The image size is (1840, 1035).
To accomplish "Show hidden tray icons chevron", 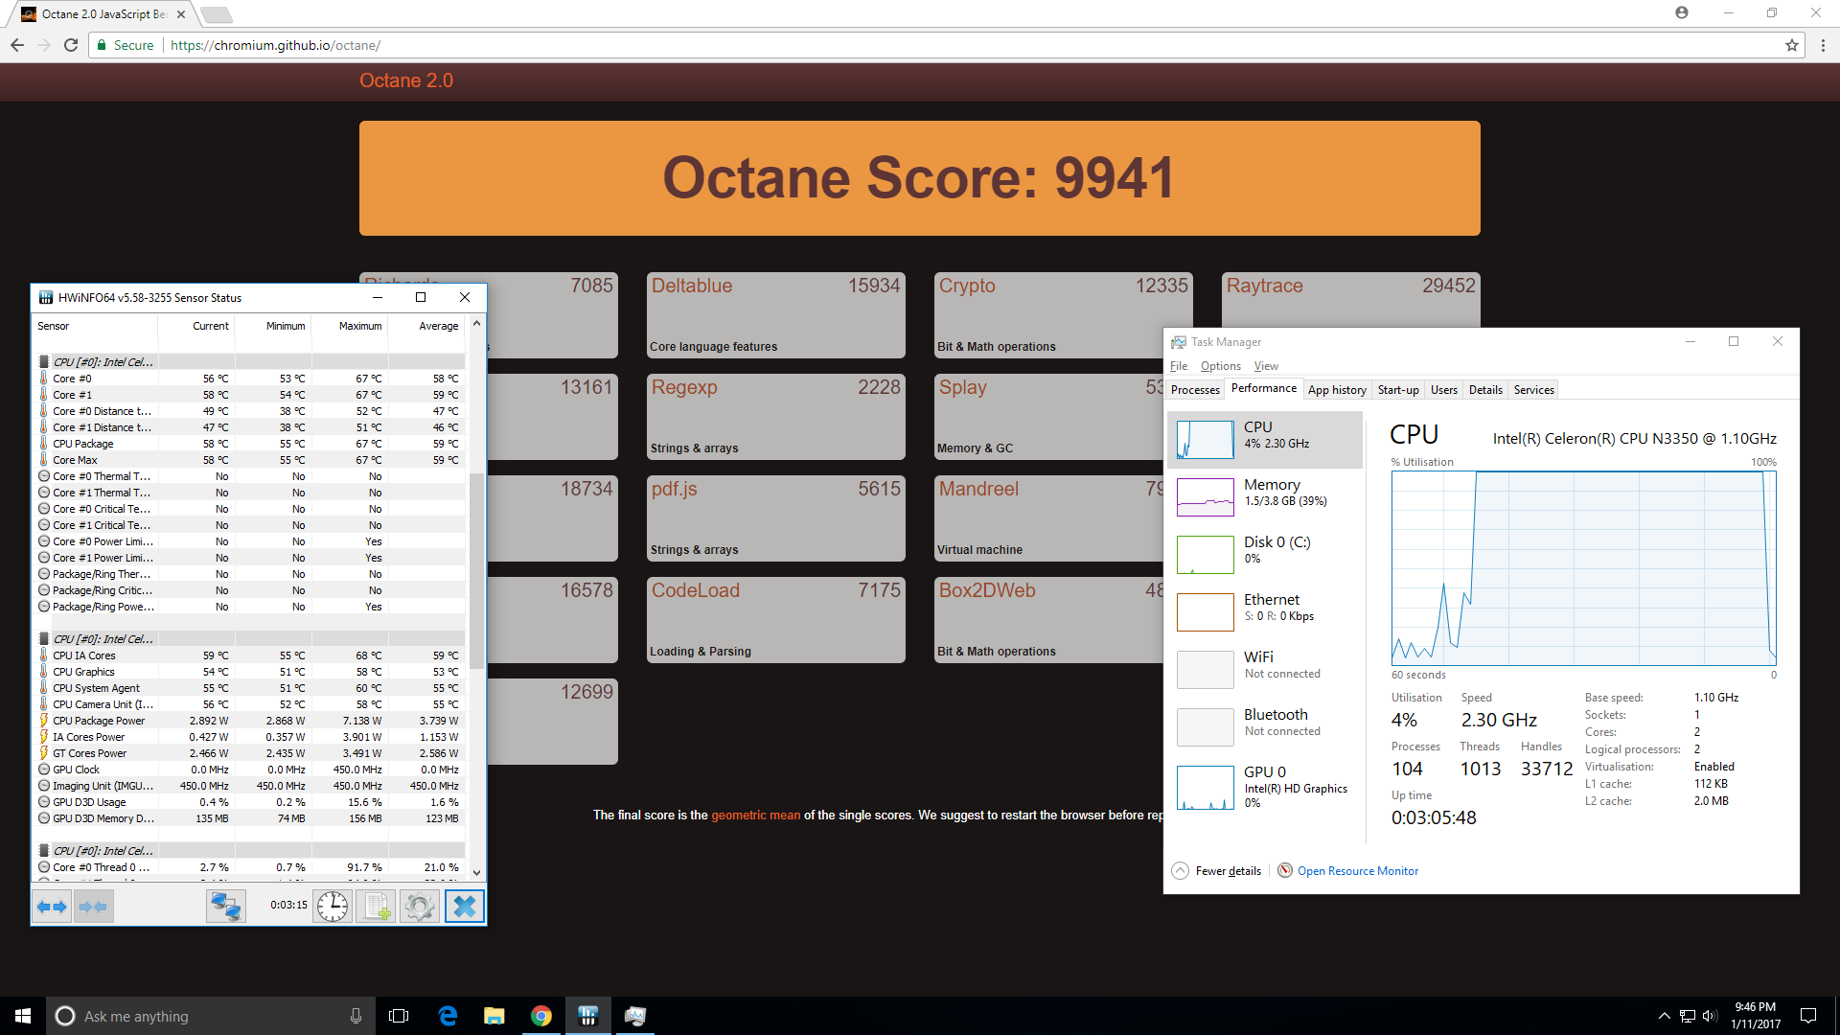I will [1665, 1016].
